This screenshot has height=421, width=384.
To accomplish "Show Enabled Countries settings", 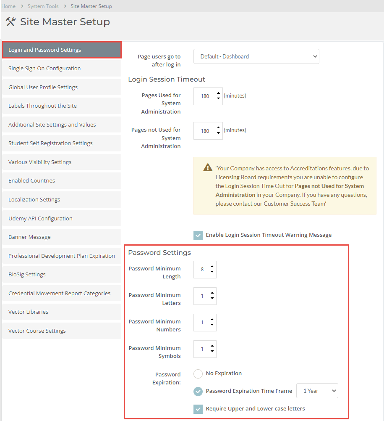I will click(x=62, y=181).
